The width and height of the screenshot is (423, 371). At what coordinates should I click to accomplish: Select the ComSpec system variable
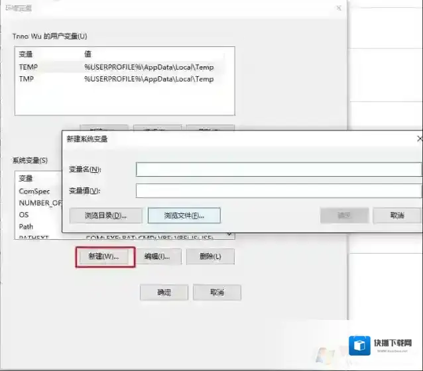coord(34,191)
